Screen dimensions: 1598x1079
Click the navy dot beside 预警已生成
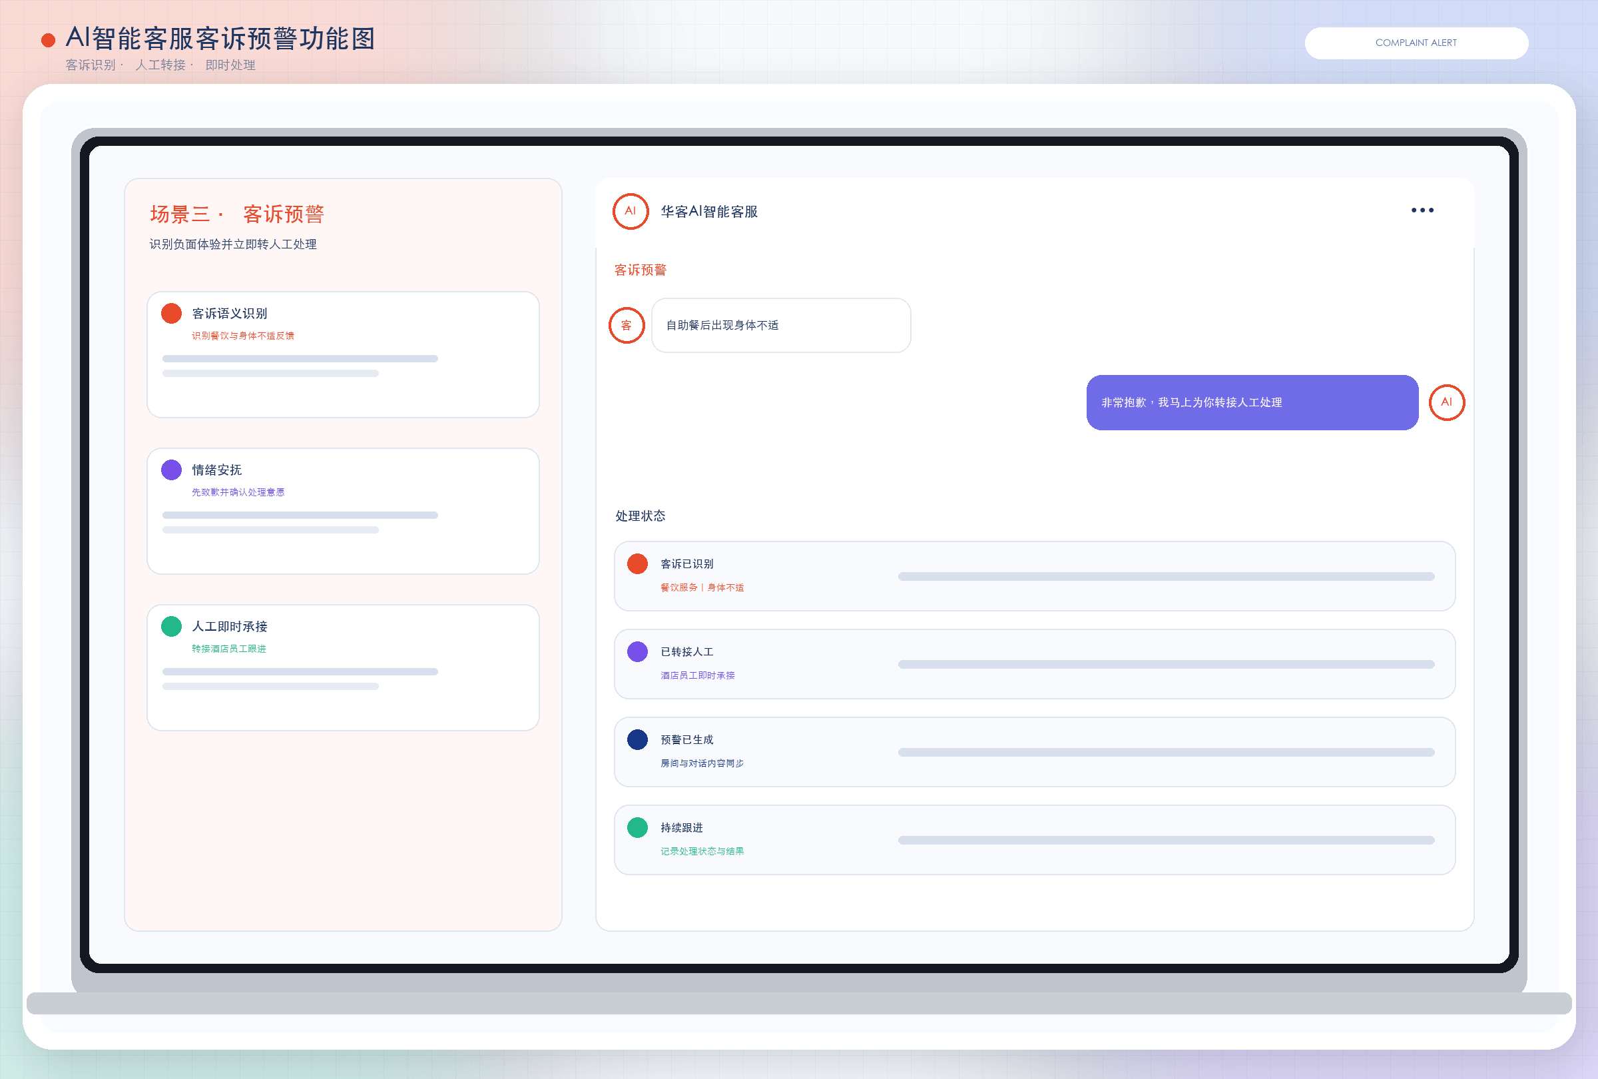point(637,740)
